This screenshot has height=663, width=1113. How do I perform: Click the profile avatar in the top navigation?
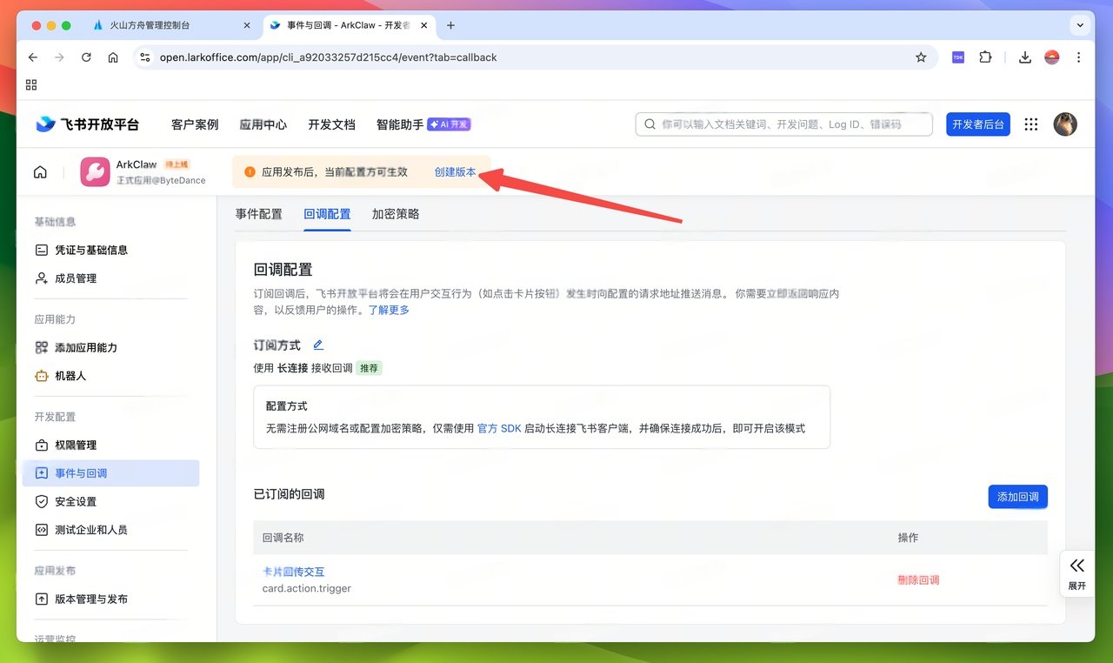1065,124
